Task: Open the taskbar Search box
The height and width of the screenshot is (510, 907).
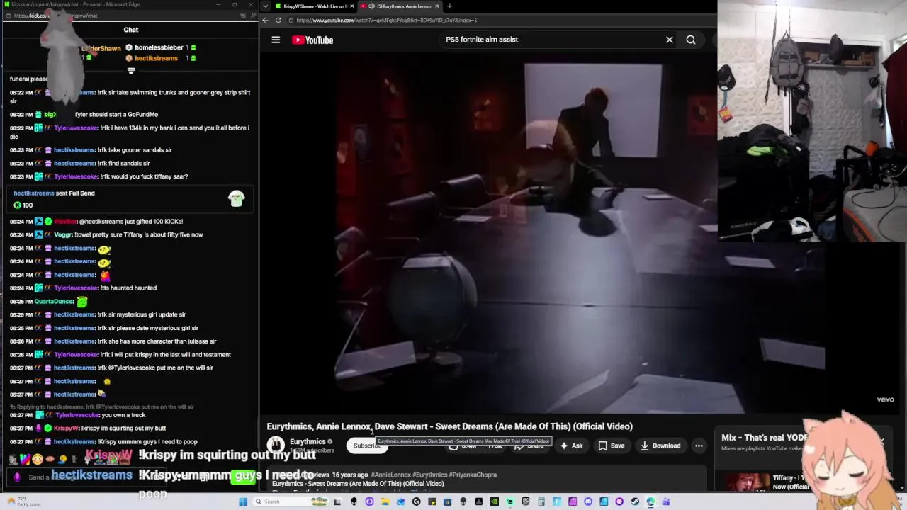Action: (291, 501)
